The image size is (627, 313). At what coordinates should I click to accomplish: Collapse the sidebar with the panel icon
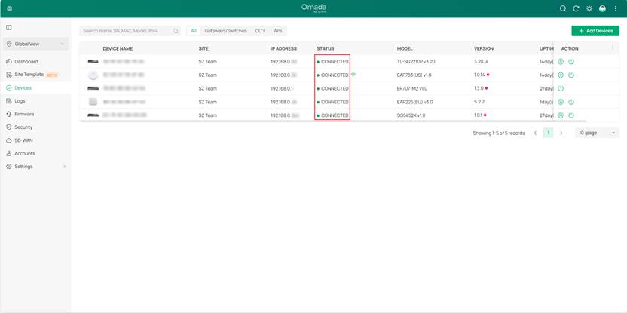pyautogui.click(x=9, y=27)
